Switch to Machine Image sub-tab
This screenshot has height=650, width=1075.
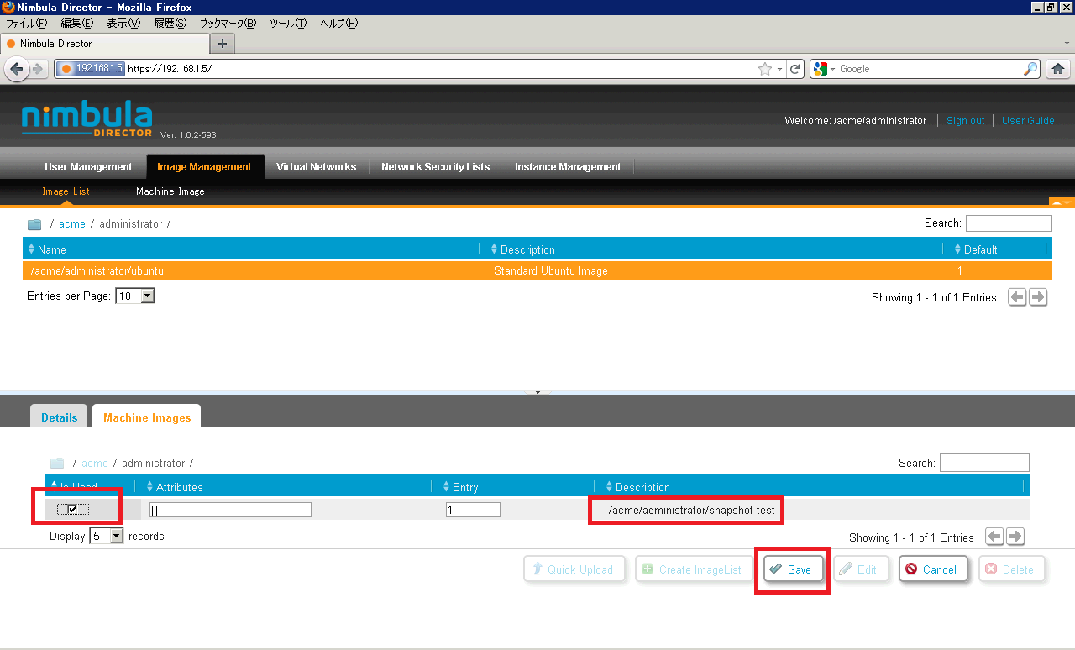pos(170,191)
